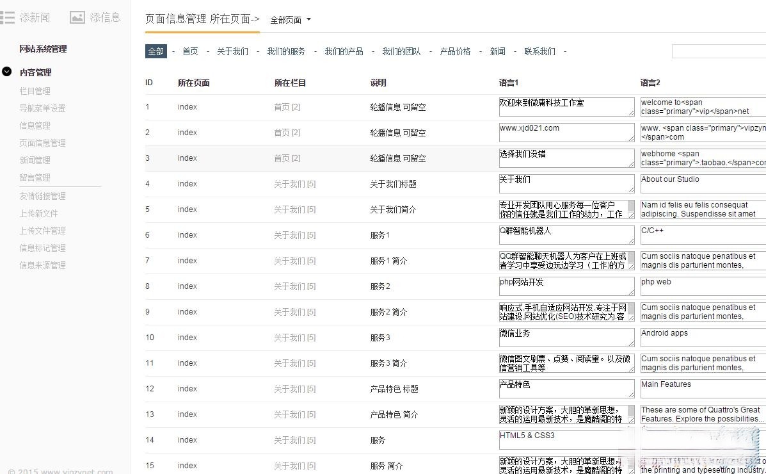
Task: Click the search box at top right
Action: (718, 51)
